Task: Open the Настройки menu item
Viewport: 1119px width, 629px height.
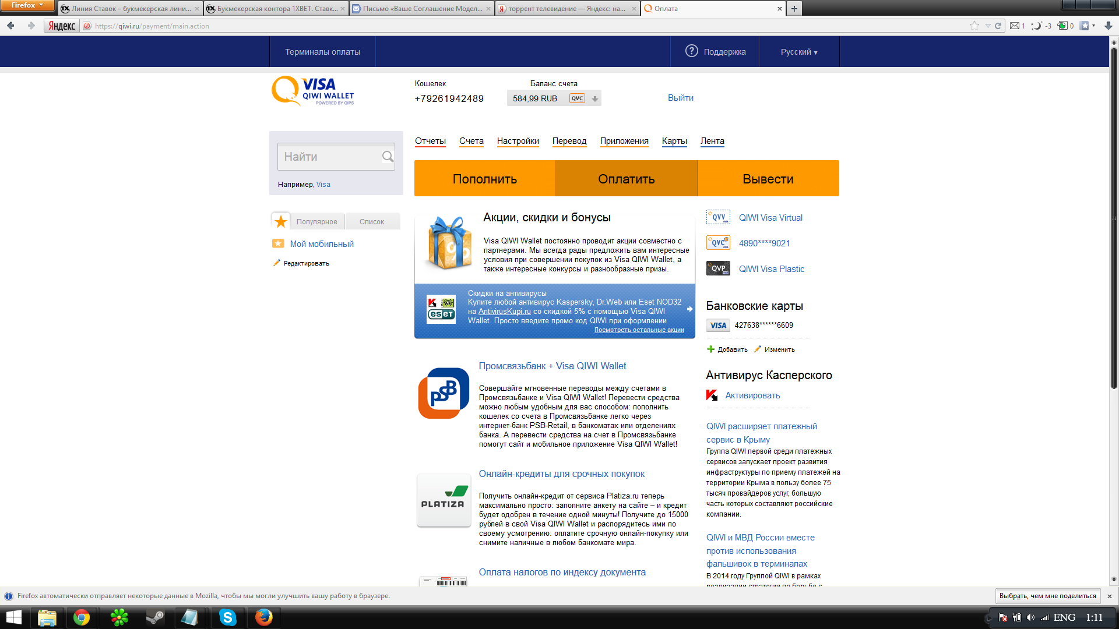Action: pyautogui.click(x=518, y=141)
